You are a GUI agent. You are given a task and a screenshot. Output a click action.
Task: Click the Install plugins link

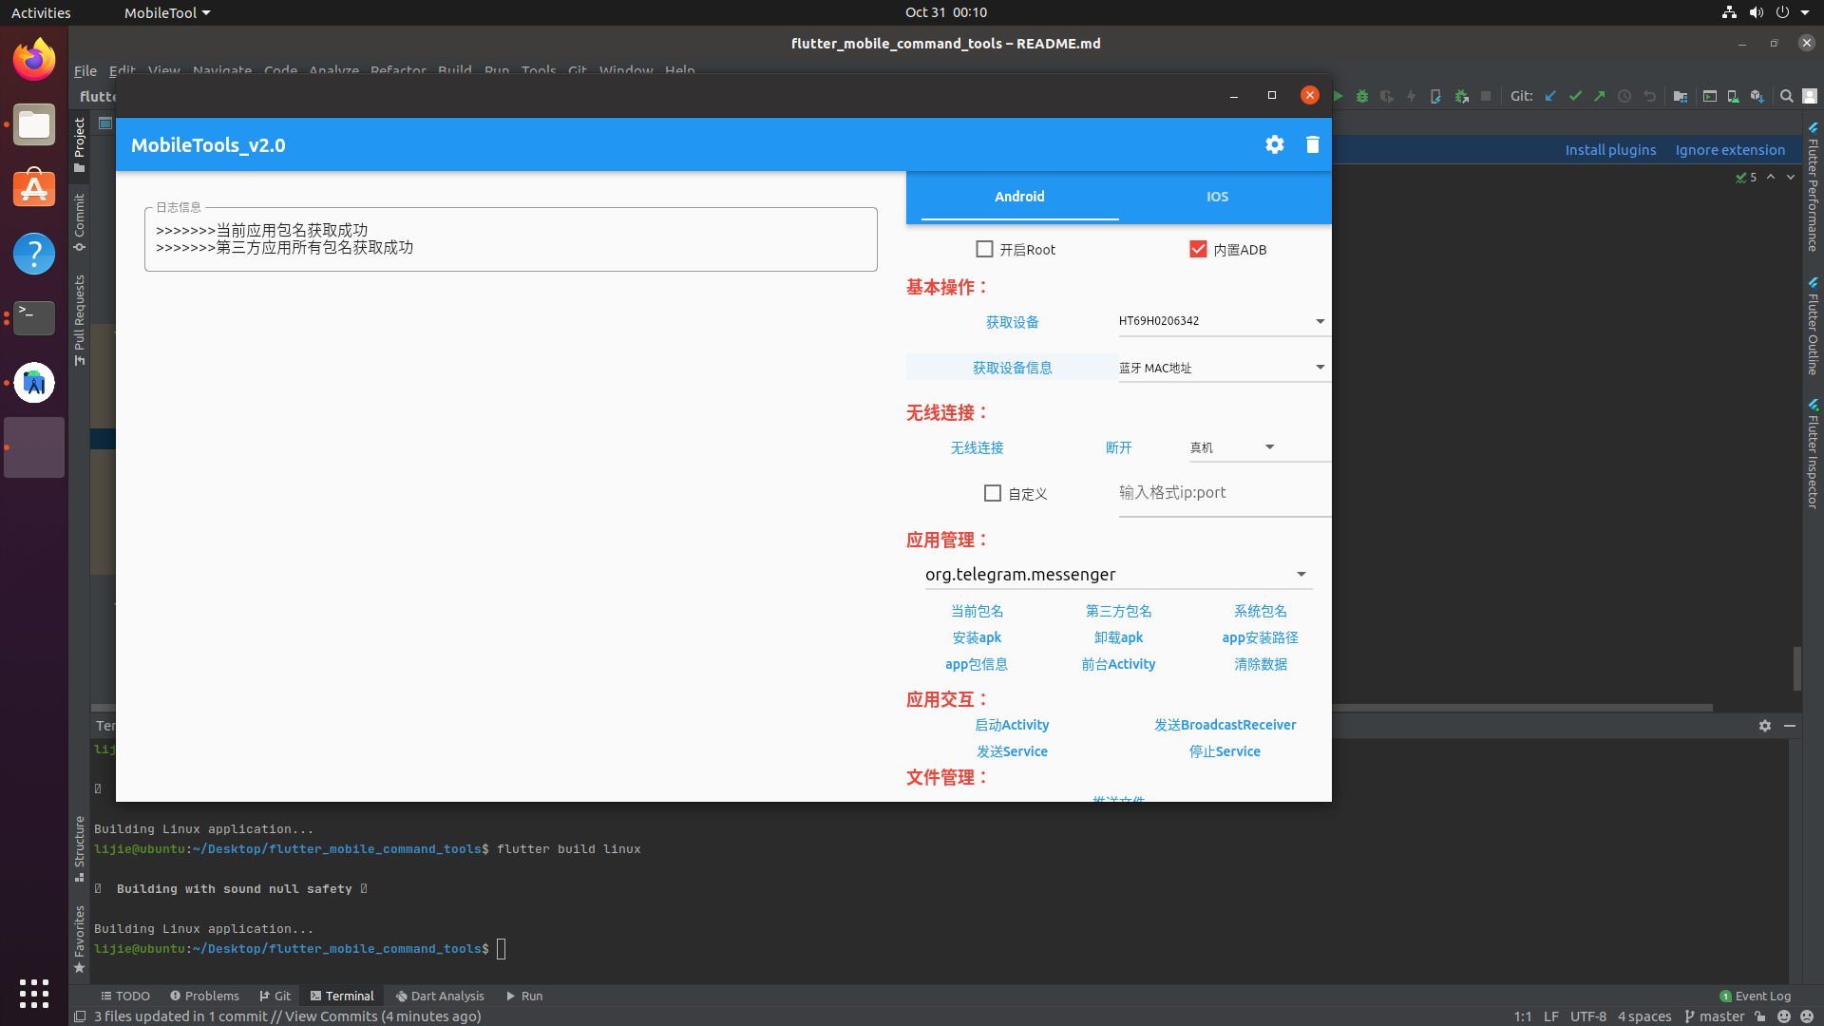1610,149
